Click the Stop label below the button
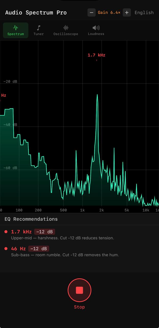The width and height of the screenshot is (159, 328). tap(79, 307)
